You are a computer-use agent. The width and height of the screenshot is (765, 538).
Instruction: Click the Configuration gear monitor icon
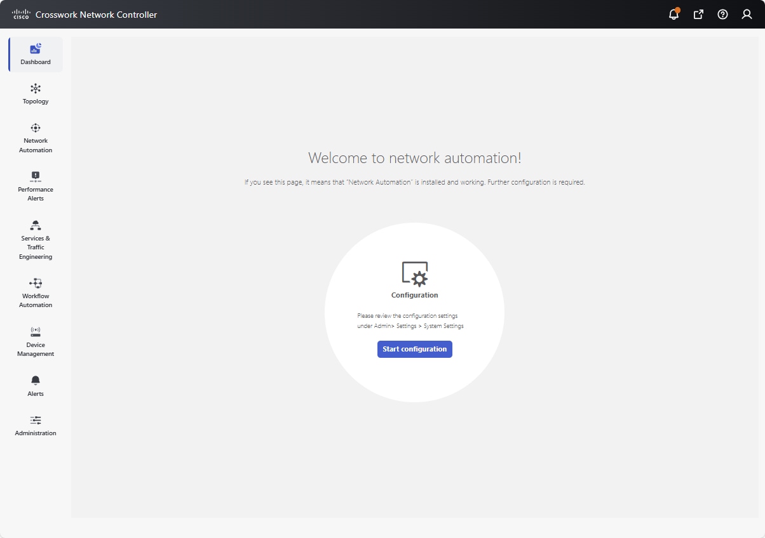(x=415, y=274)
